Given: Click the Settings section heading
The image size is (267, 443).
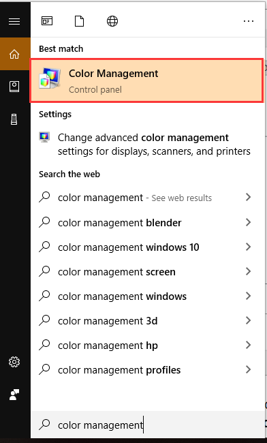Looking at the screenshot, I should tap(55, 114).
